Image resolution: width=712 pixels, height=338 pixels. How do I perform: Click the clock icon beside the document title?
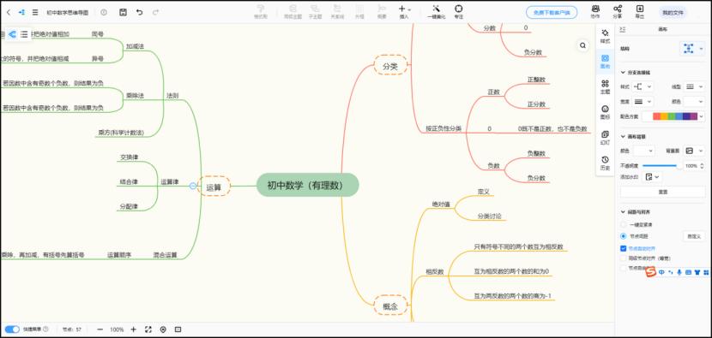(104, 13)
